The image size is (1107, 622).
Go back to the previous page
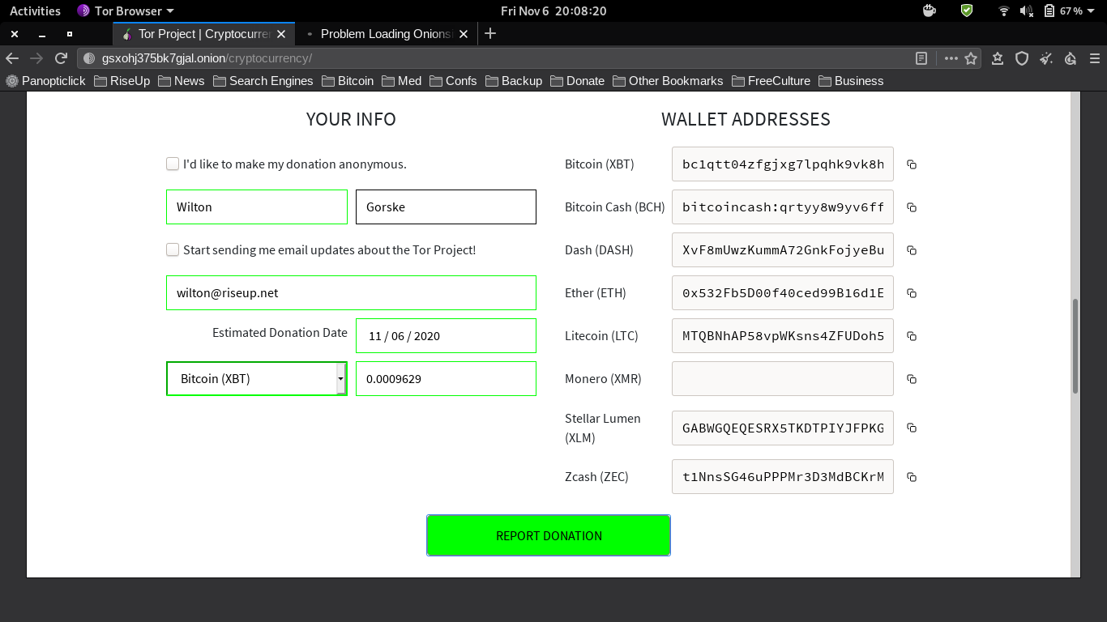tap(12, 58)
